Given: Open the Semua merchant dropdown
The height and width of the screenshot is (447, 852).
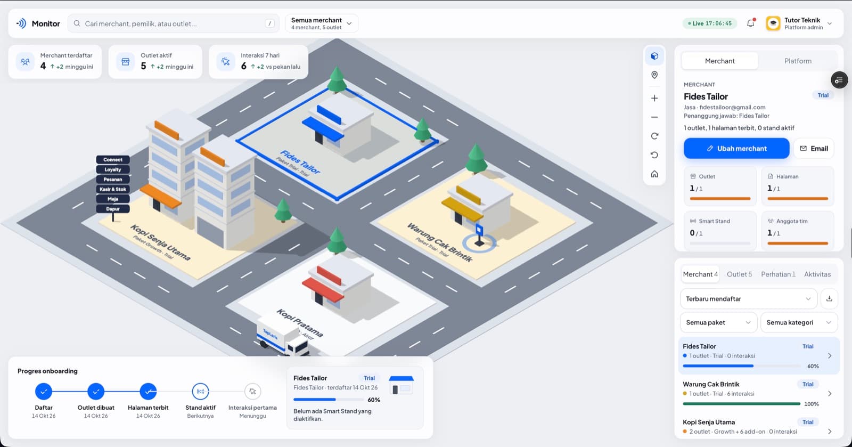Looking at the screenshot, I should [322, 23].
